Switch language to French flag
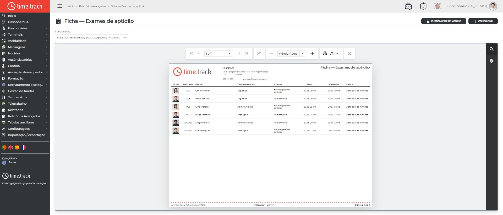Image resolution: width=503 pixels, height=215 pixels. pos(24,147)
